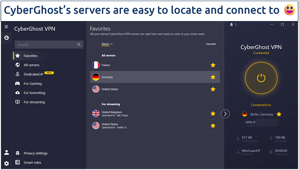299x170 pixels.
Task: Remove star from United Kingdom streaming server
Action: coord(213,113)
